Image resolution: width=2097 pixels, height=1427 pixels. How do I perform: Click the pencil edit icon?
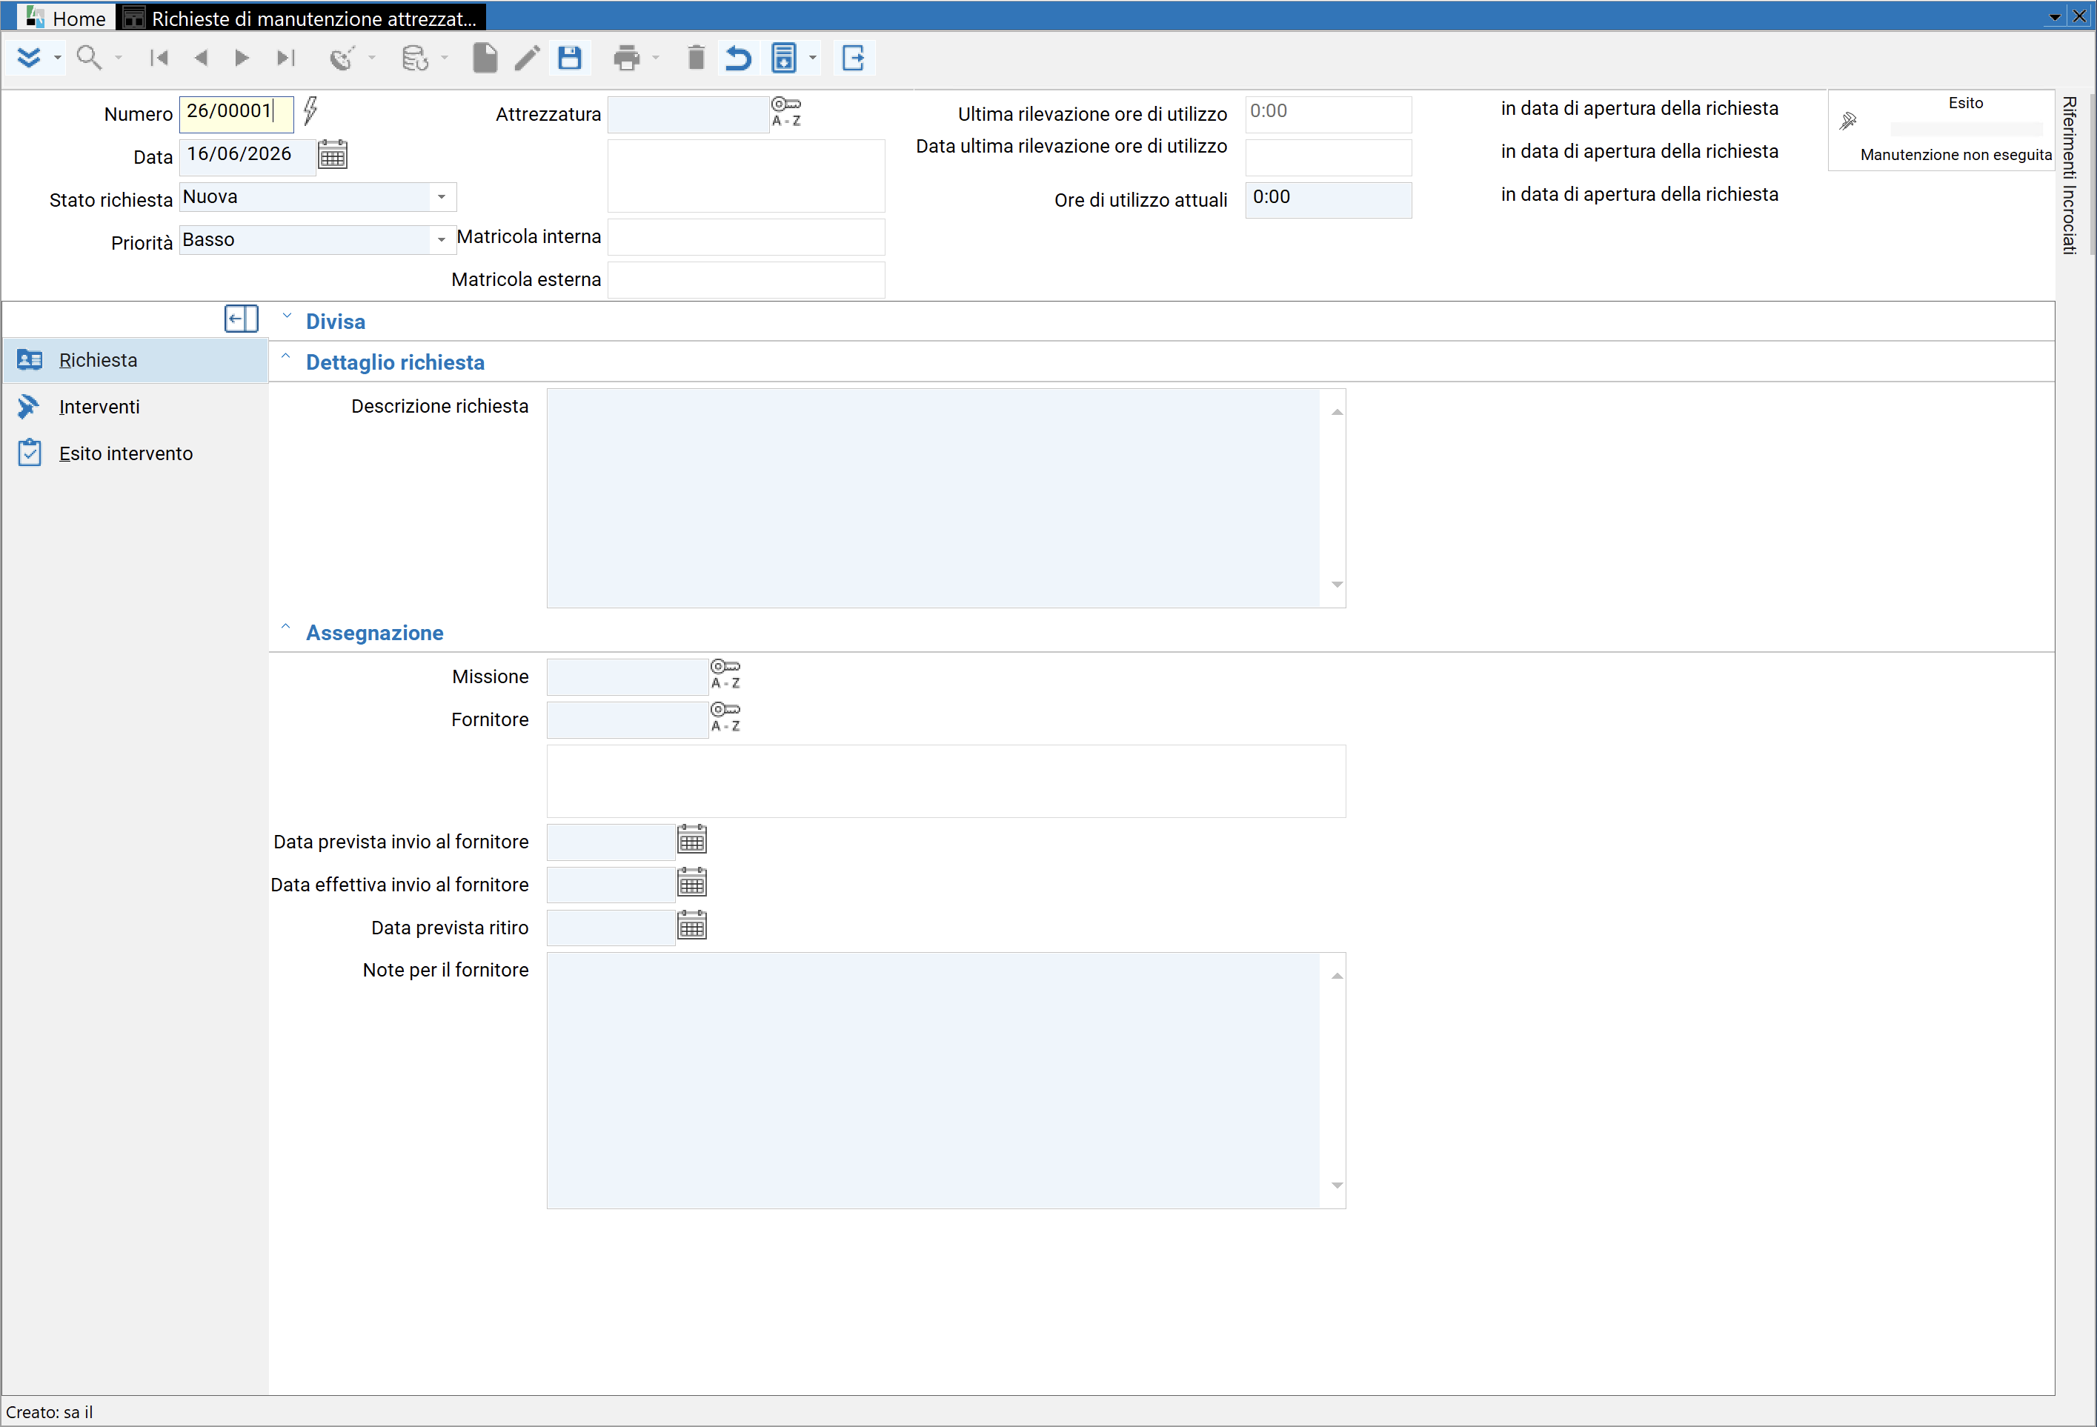click(x=527, y=58)
